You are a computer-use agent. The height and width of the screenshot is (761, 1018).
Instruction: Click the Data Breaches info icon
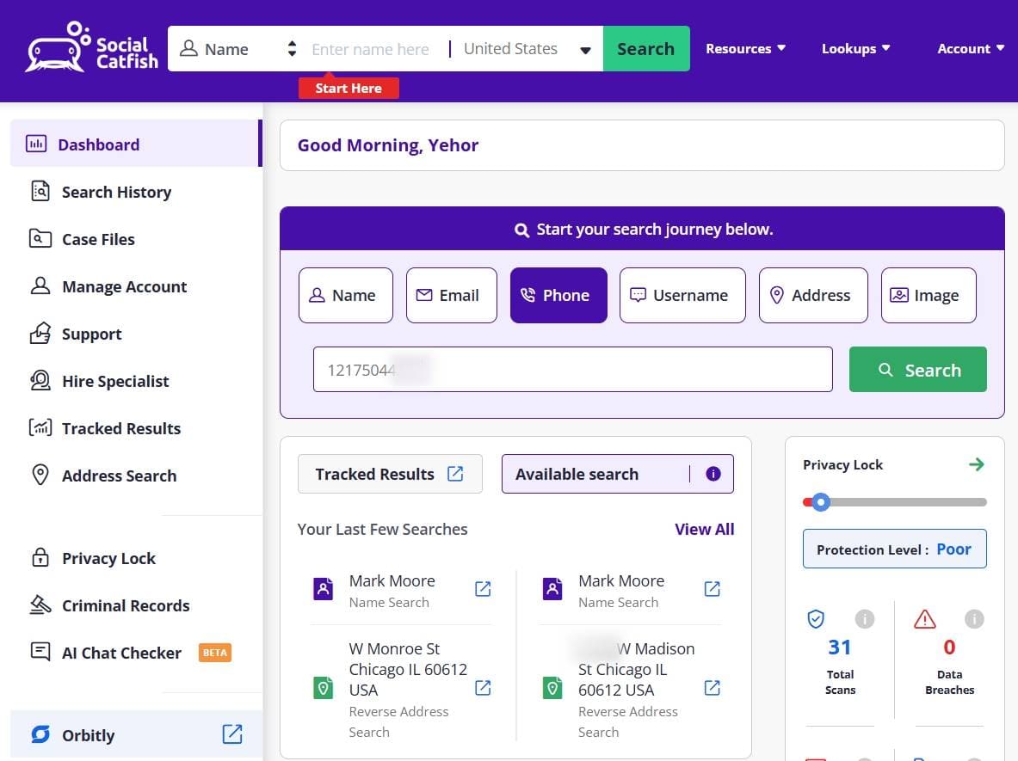click(x=974, y=619)
